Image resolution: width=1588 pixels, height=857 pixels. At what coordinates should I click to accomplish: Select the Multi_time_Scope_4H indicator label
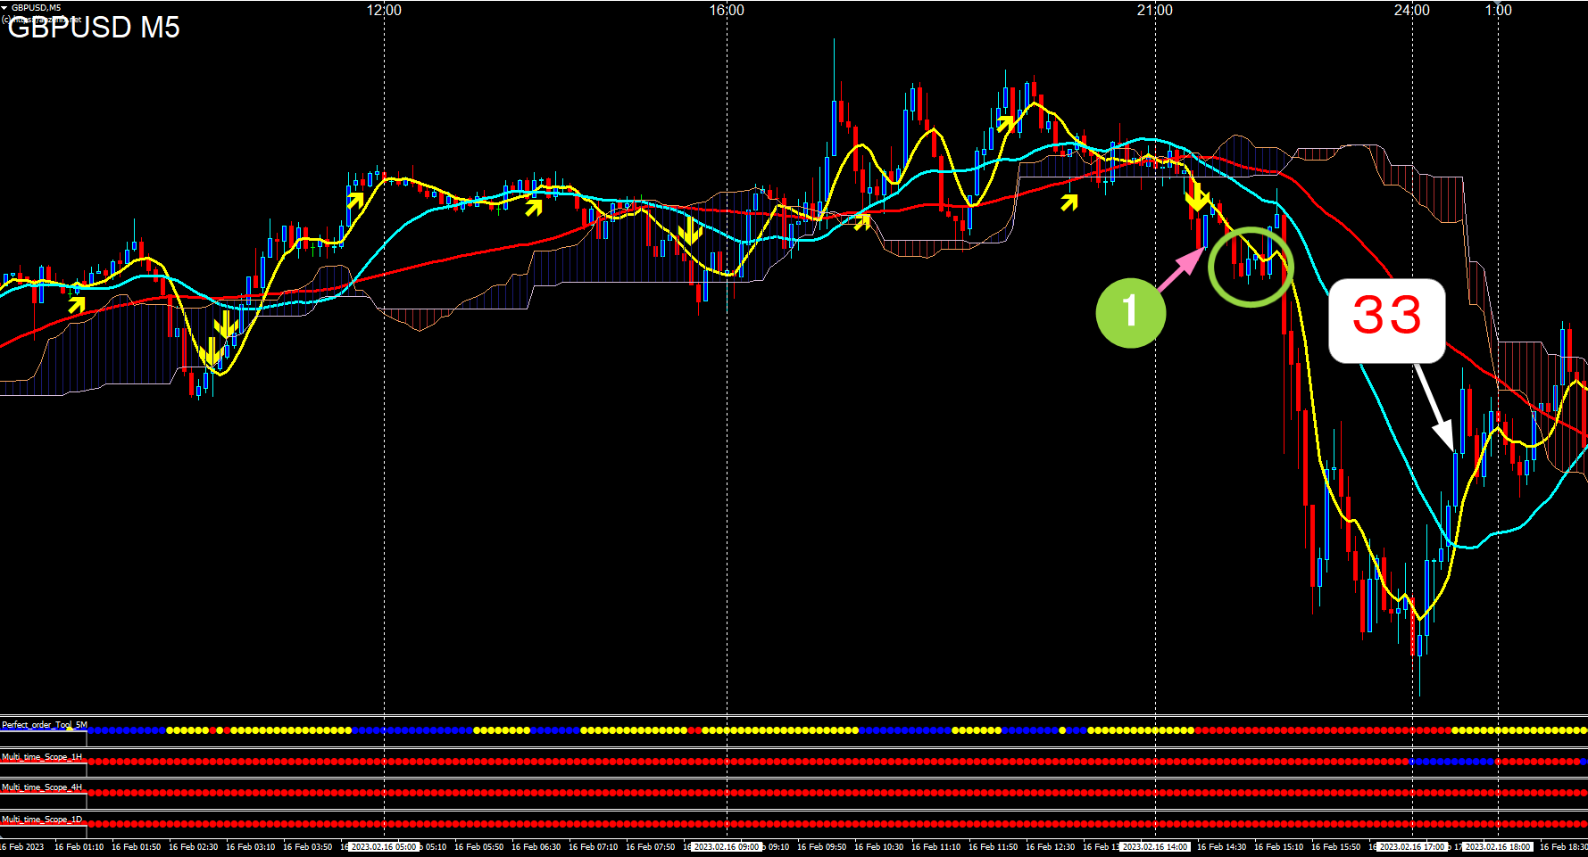[x=42, y=787]
